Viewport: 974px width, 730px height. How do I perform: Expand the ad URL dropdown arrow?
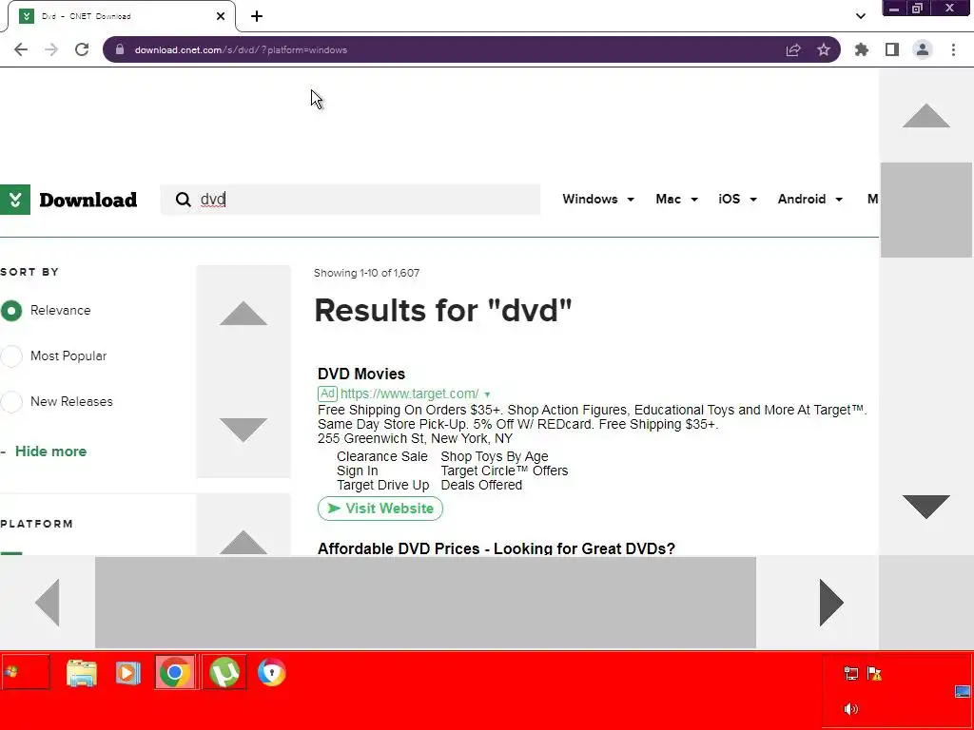pyautogui.click(x=487, y=394)
